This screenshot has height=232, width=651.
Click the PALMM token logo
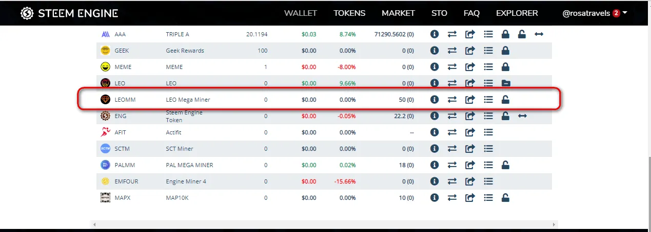coord(105,165)
